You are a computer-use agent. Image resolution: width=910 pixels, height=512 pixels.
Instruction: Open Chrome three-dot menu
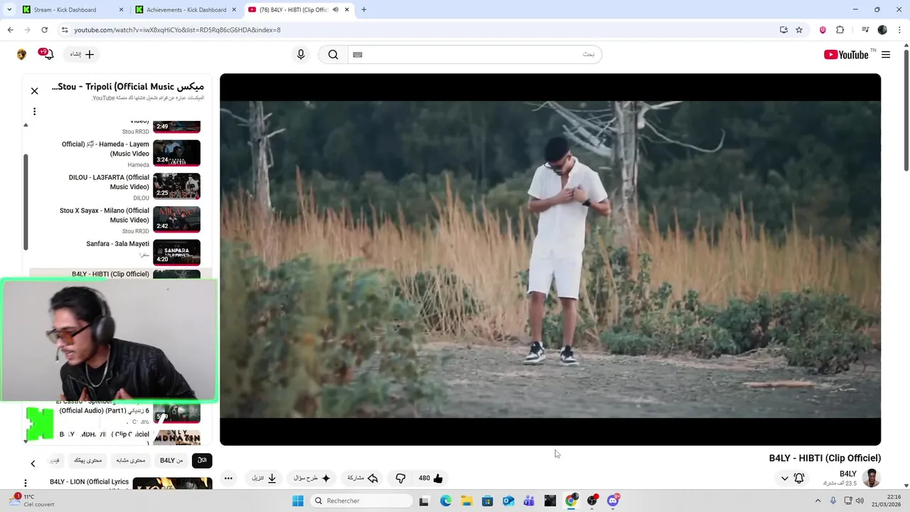899,30
